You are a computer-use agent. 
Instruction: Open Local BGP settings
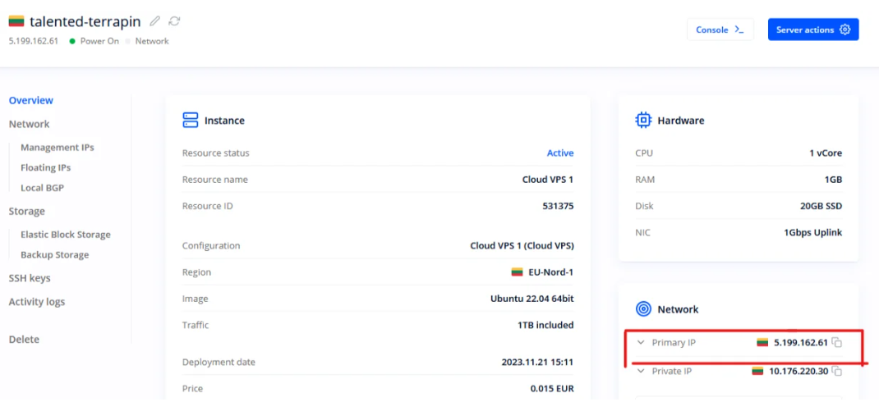point(42,188)
